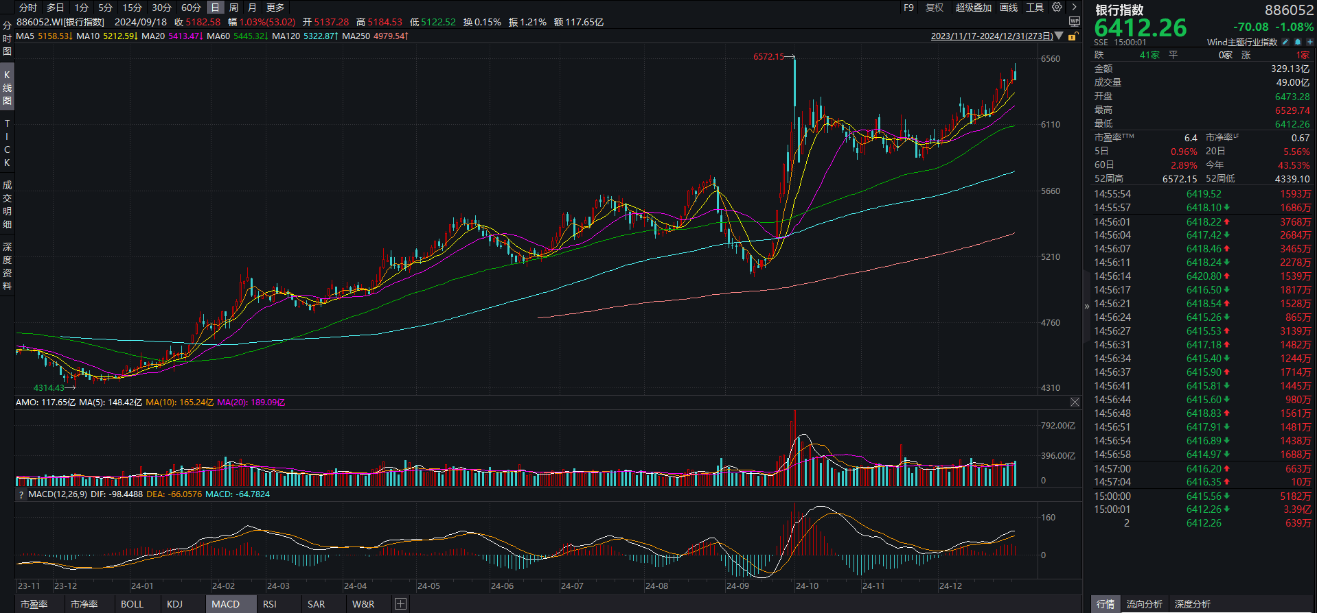Expand the toolbar with the right arrow
The width and height of the screenshot is (1317, 613).
1074,7
